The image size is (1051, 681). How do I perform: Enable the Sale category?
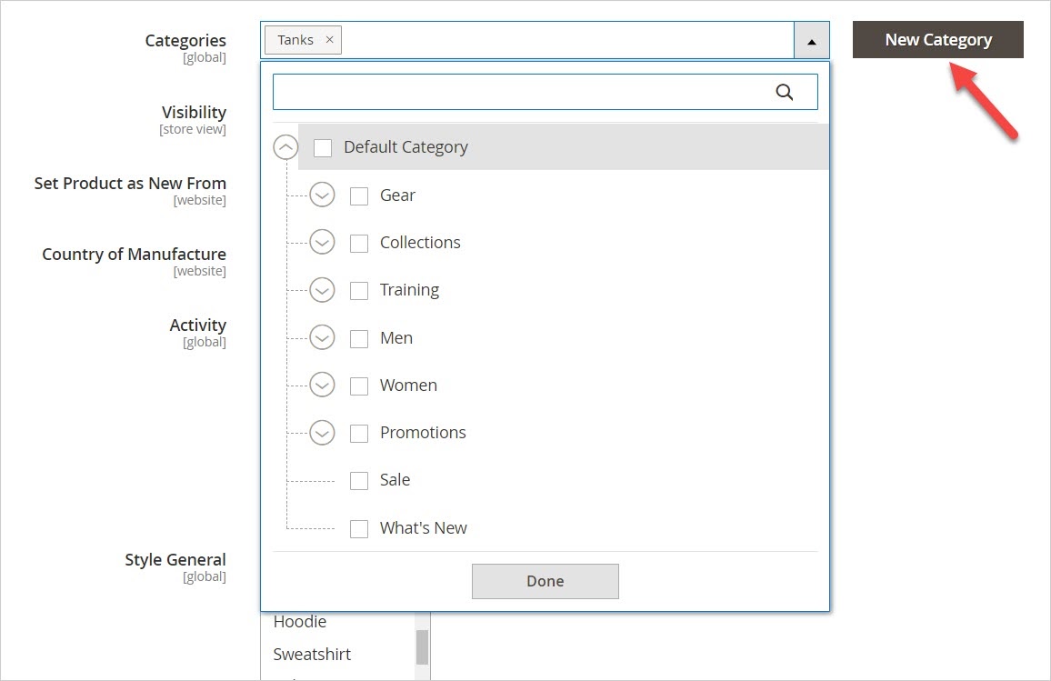tap(359, 480)
